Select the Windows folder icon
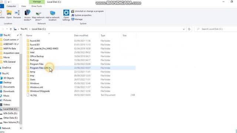The height and width of the screenshot is (133, 237). click(x=28, y=83)
